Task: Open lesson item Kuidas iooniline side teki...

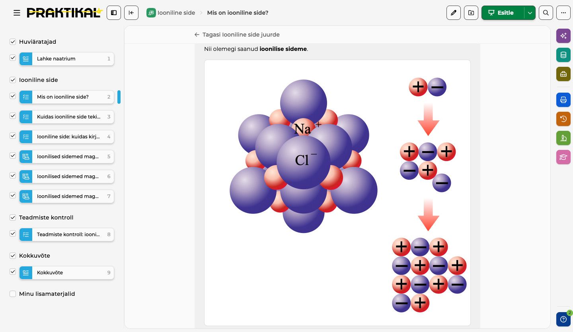Action: (67, 117)
